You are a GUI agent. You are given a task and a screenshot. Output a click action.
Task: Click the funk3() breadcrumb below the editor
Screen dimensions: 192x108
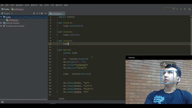61,99
